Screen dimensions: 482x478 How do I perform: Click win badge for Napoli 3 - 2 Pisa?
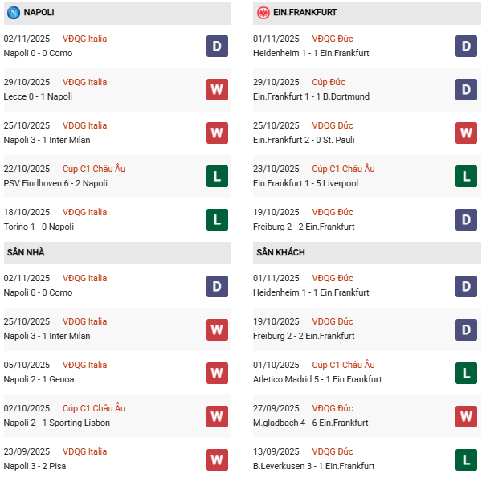click(x=217, y=460)
